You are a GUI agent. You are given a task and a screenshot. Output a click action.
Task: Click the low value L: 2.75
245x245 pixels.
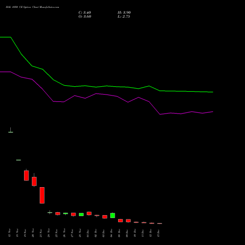pyautogui.click(x=124, y=17)
